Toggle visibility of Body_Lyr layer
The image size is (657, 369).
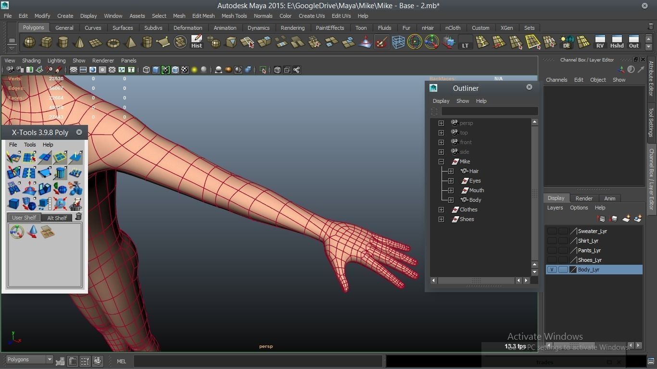(x=552, y=270)
